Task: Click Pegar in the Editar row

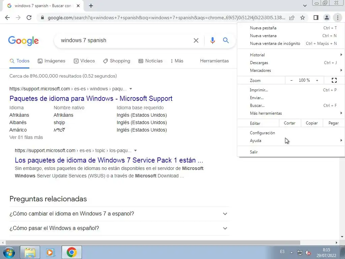Action: click(333, 123)
